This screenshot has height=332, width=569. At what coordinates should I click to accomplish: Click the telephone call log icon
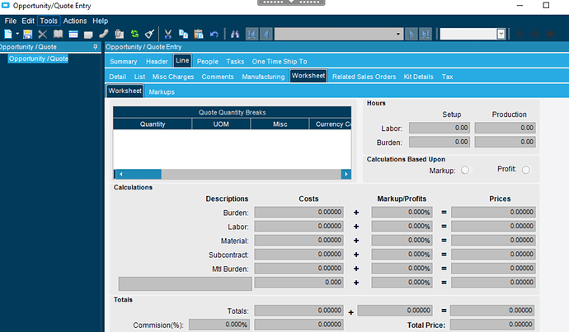(104, 34)
